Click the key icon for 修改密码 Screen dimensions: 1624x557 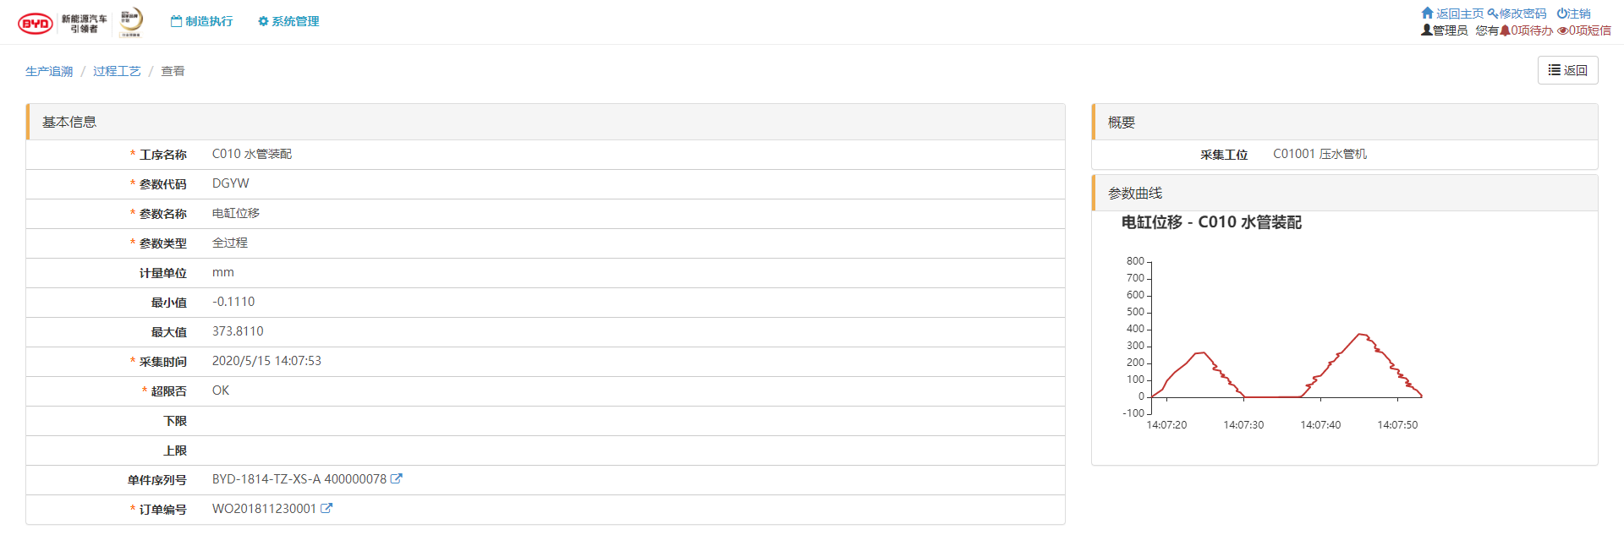(x=1493, y=14)
